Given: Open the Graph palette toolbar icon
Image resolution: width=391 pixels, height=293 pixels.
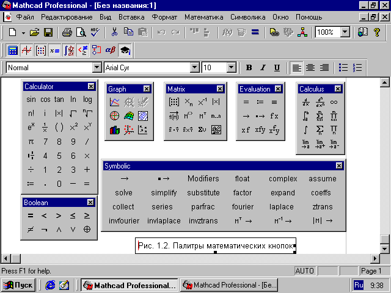Looking at the screenshot, I should (26, 51).
